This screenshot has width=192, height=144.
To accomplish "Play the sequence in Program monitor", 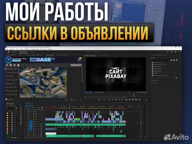I will tap(116, 100).
